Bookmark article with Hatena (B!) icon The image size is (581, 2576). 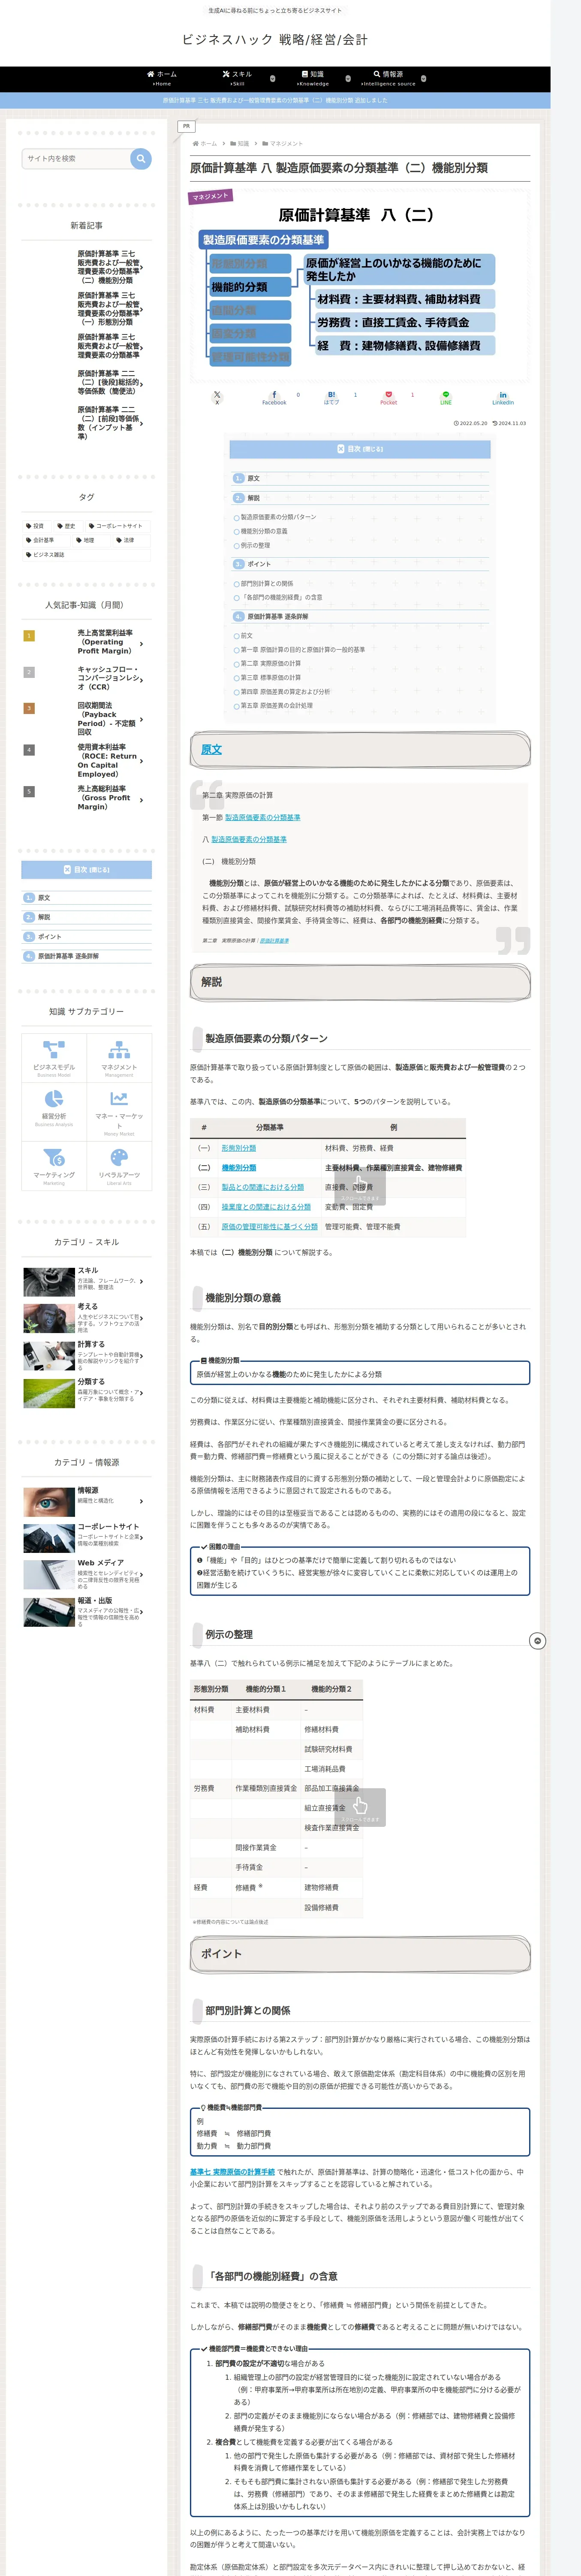tap(331, 397)
